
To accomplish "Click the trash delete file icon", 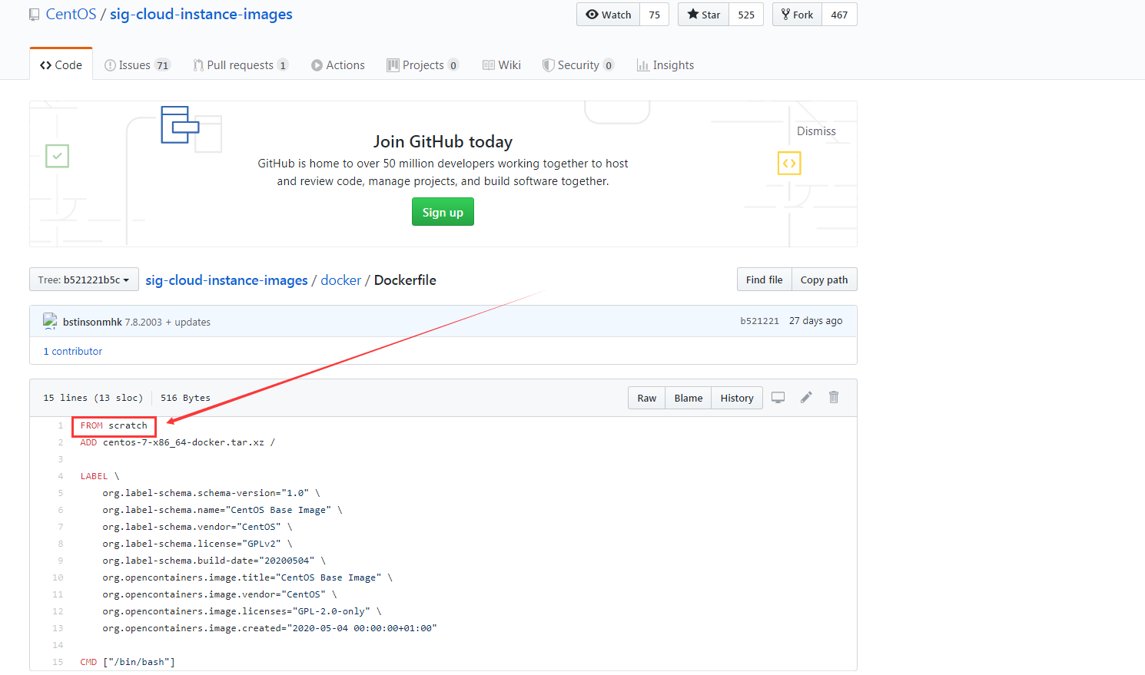I will pos(834,398).
